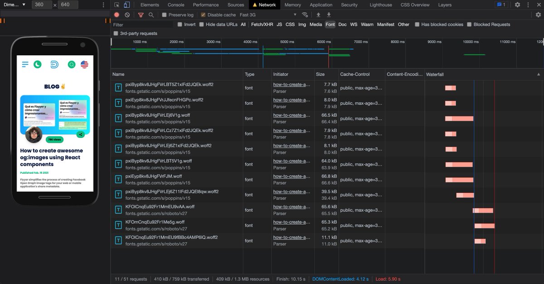The image size is (544, 284).
Task: Switch to the Console tab
Action: point(176,5)
